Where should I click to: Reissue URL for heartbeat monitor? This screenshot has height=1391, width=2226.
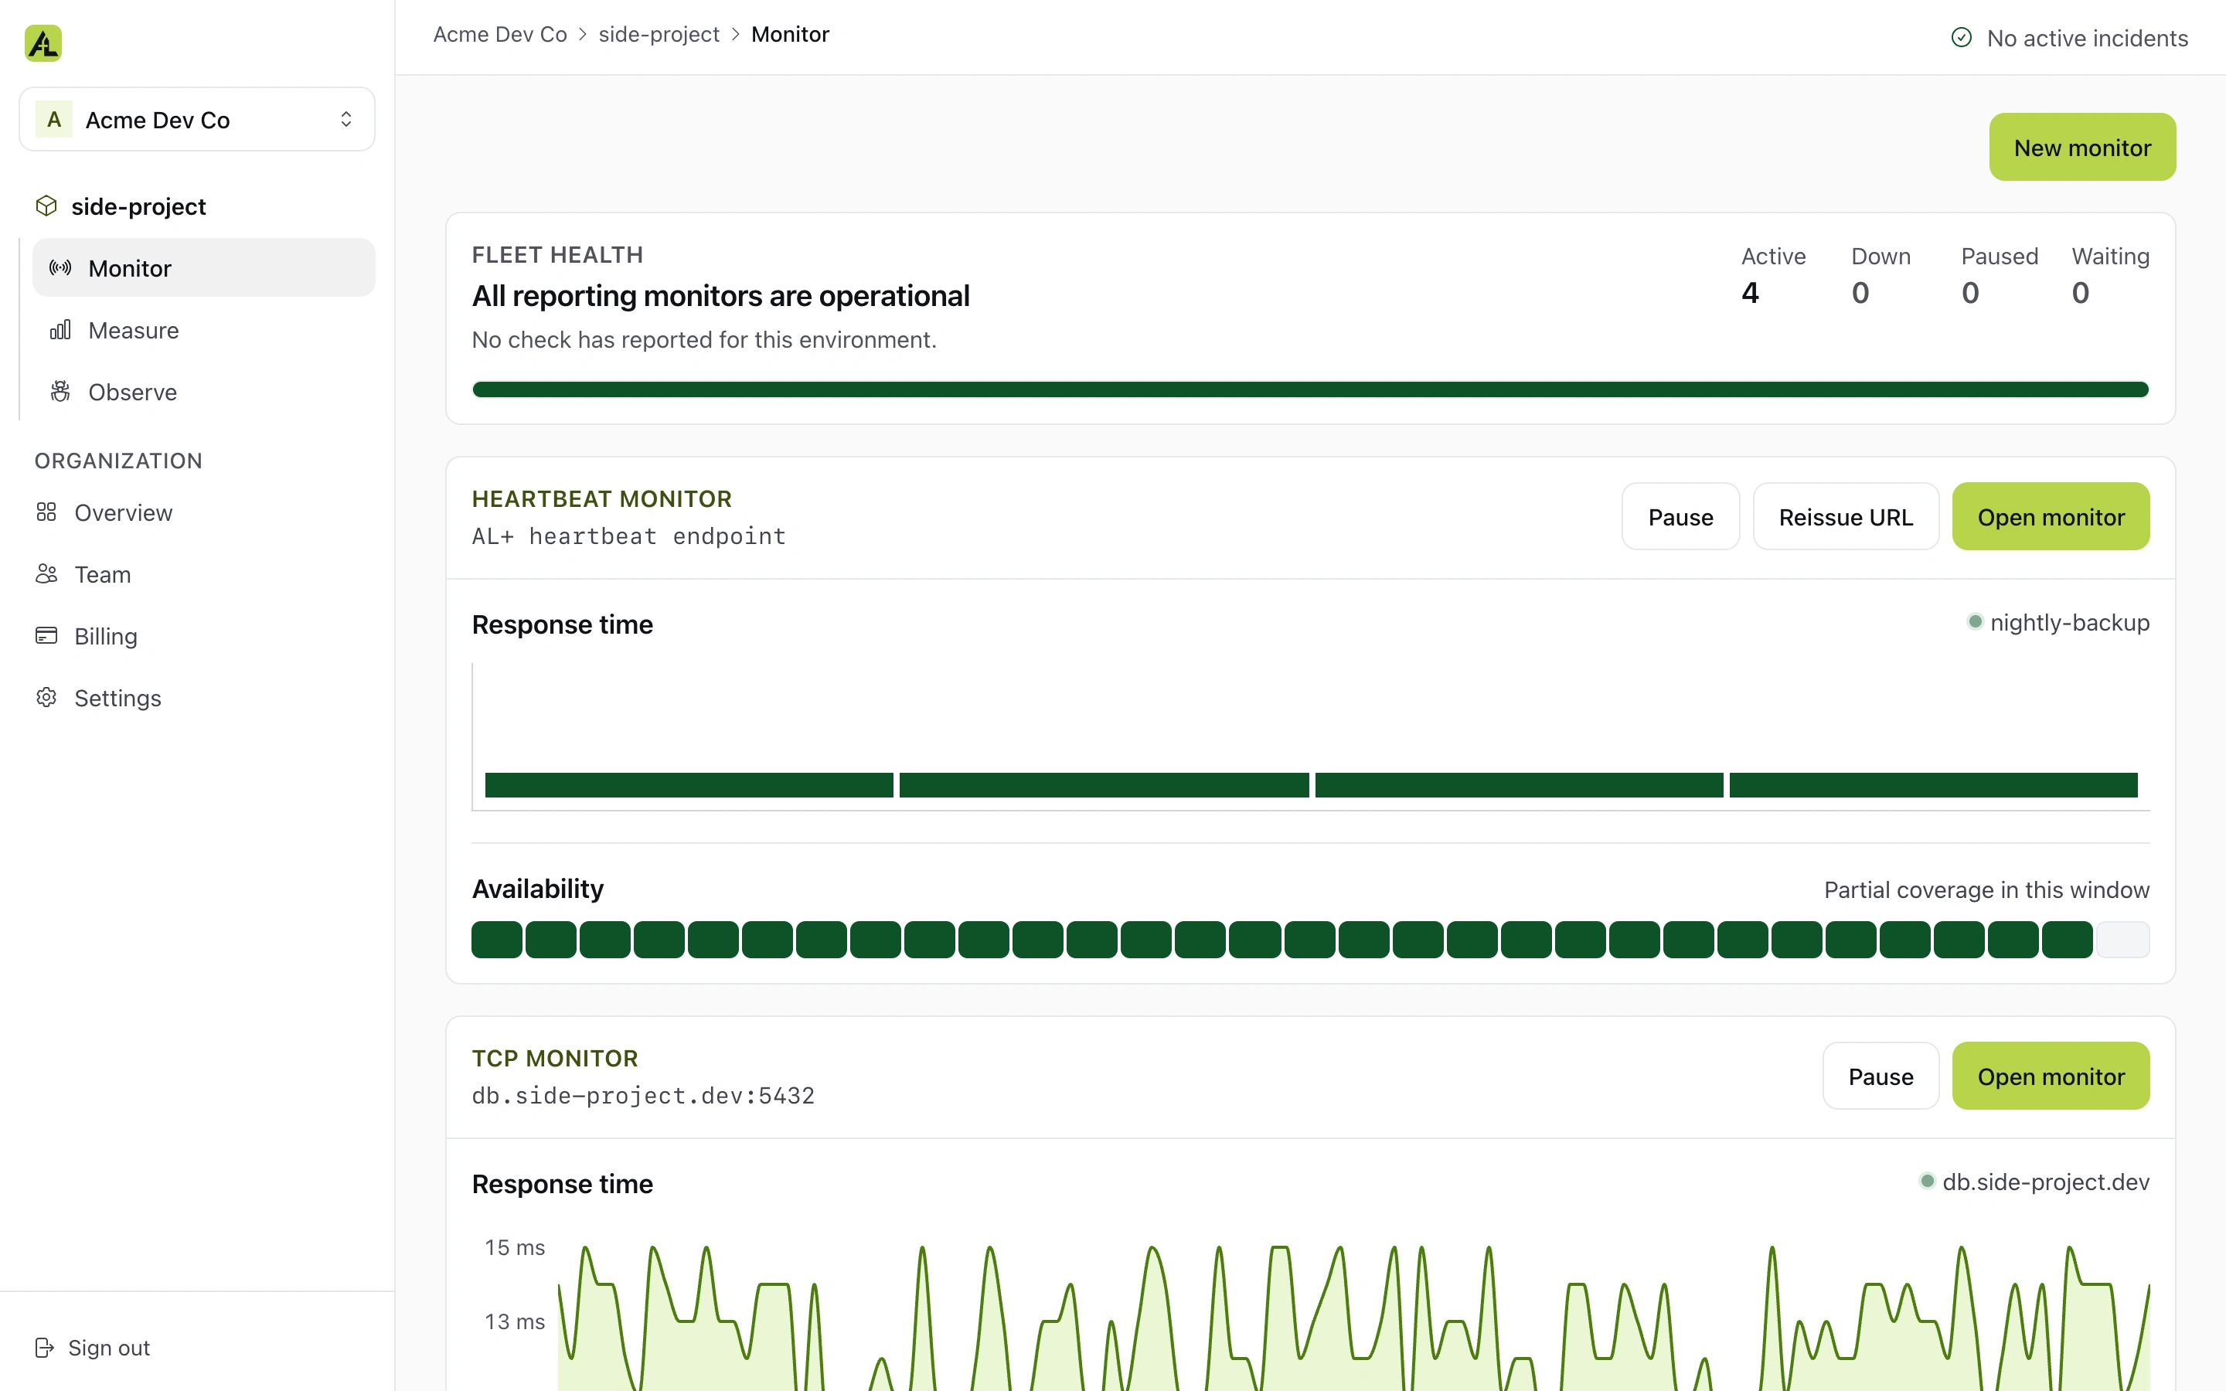1845,517
